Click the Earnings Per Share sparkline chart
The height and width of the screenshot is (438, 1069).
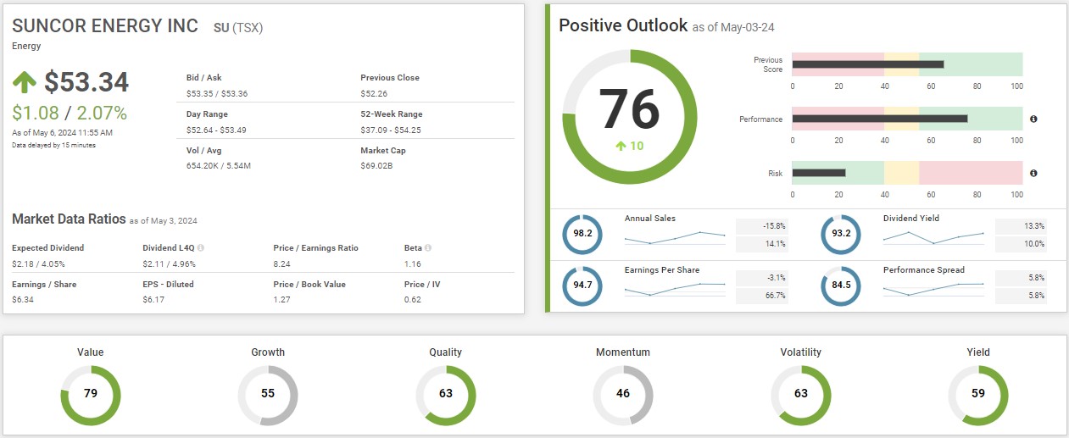point(675,289)
